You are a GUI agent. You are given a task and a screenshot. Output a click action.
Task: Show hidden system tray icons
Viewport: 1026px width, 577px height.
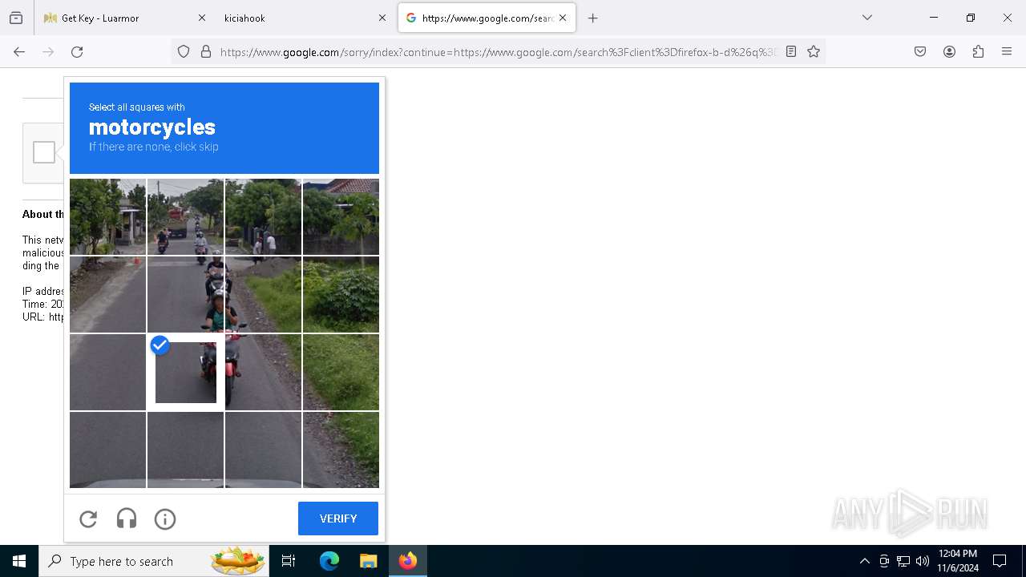click(x=864, y=561)
